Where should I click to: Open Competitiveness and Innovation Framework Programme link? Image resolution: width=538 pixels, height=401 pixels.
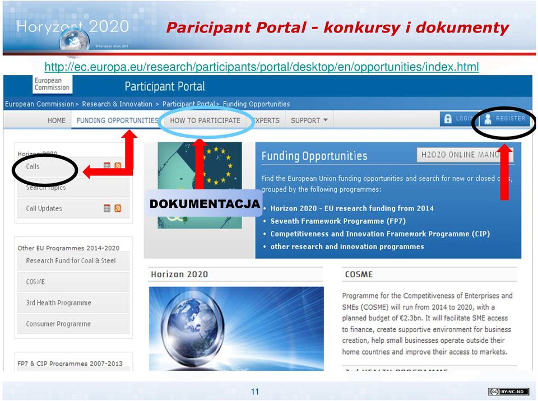[x=380, y=234]
